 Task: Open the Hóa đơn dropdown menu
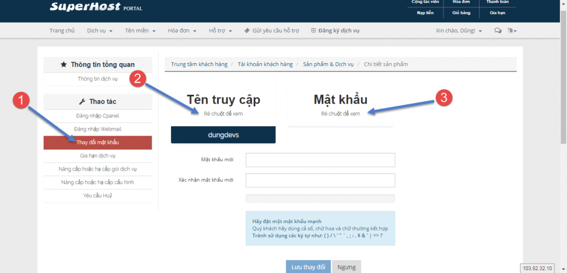click(x=183, y=31)
